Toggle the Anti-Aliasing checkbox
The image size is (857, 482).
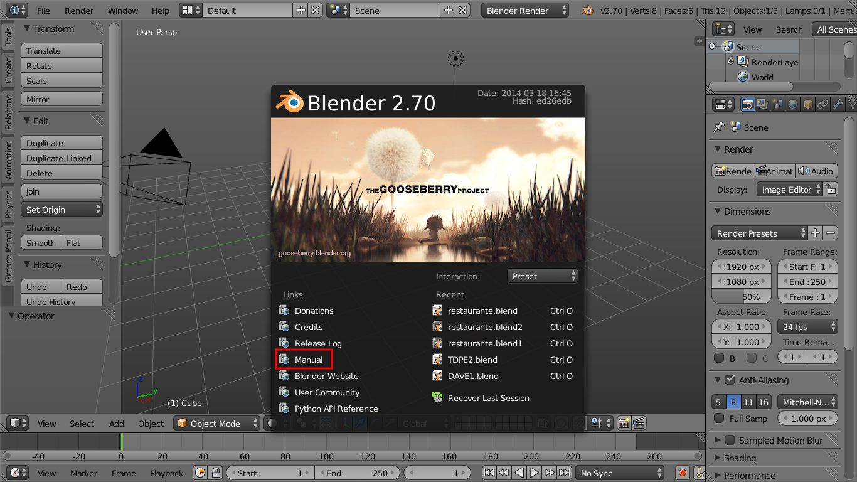tap(730, 380)
